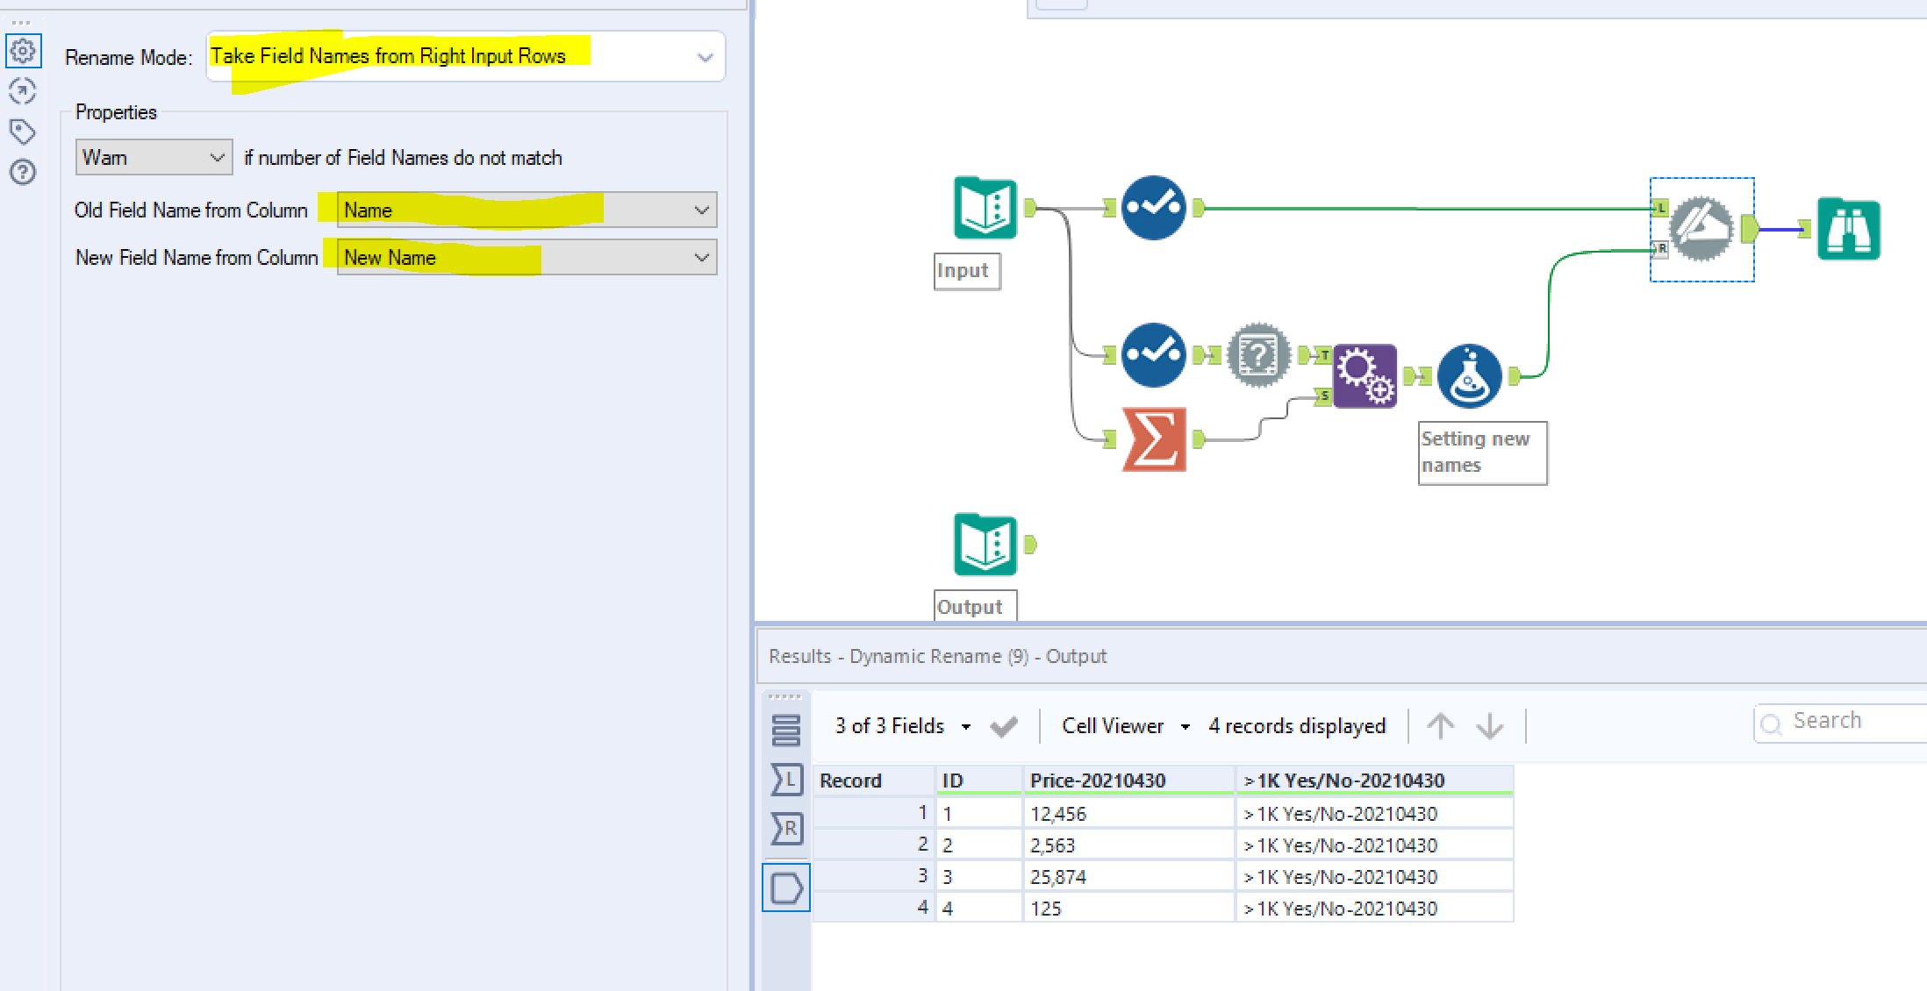Open the Navigation icon in config sidebar

(x=22, y=91)
